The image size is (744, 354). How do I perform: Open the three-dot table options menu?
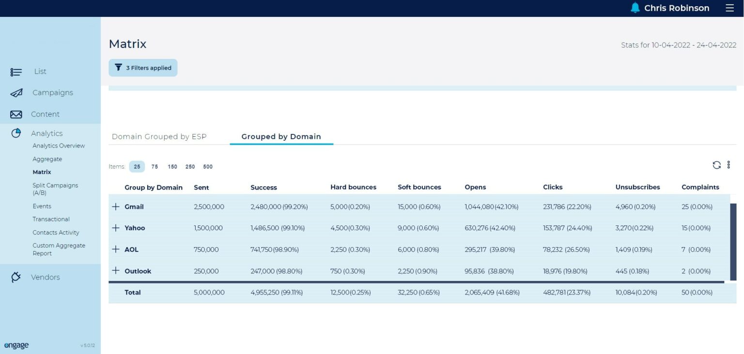point(728,165)
